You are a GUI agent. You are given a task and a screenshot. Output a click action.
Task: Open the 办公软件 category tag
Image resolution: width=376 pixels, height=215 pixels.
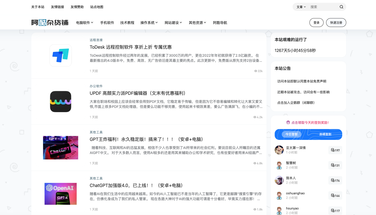[96, 86]
